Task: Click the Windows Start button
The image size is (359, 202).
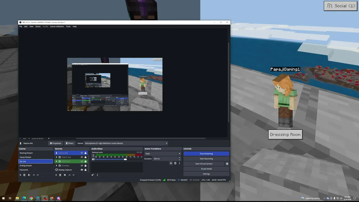Action: (3, 198)
